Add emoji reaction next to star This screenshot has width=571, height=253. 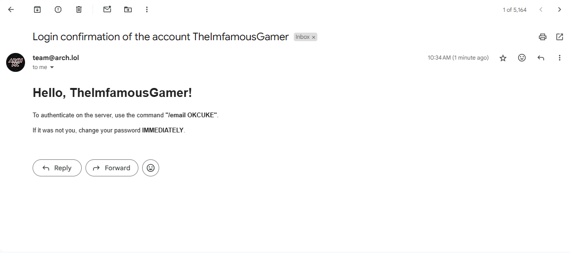click(x=522, y=58)
